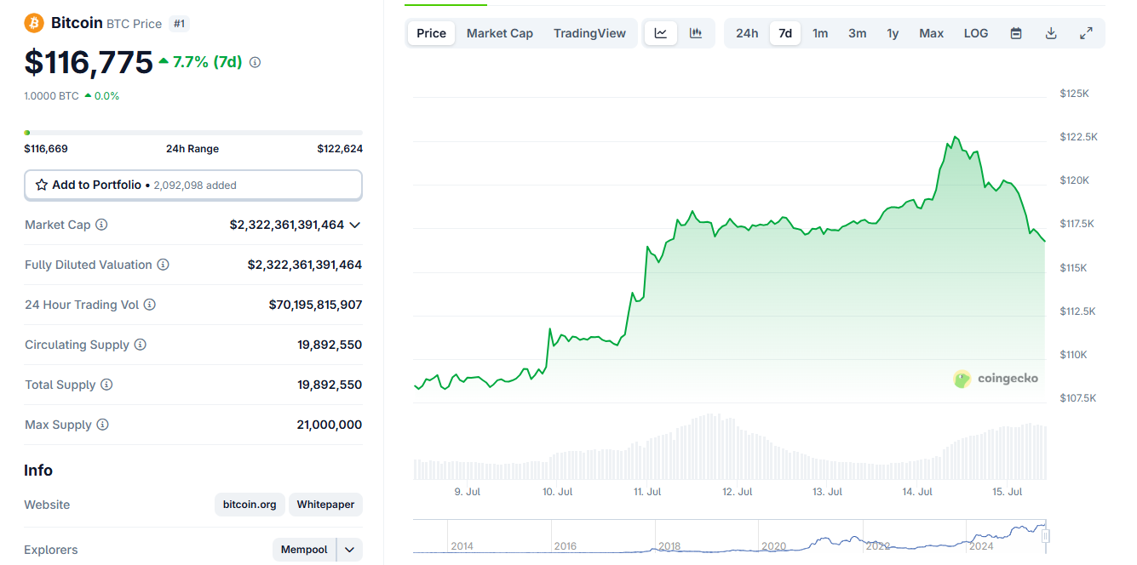Select the Price chart tab
The height and width of the screenshot is (565, 1137).
coord(431,33)
